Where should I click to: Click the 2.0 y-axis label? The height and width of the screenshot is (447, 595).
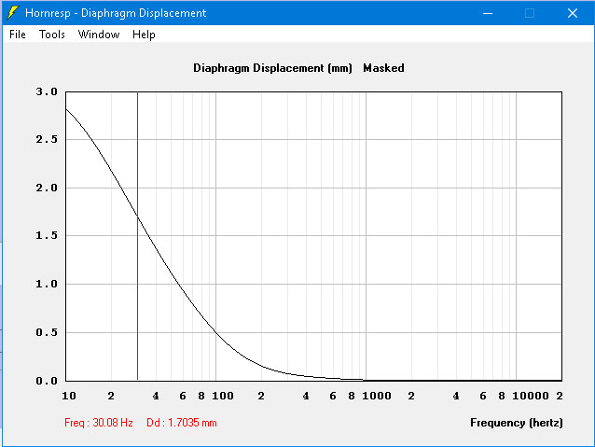(47, 188)
